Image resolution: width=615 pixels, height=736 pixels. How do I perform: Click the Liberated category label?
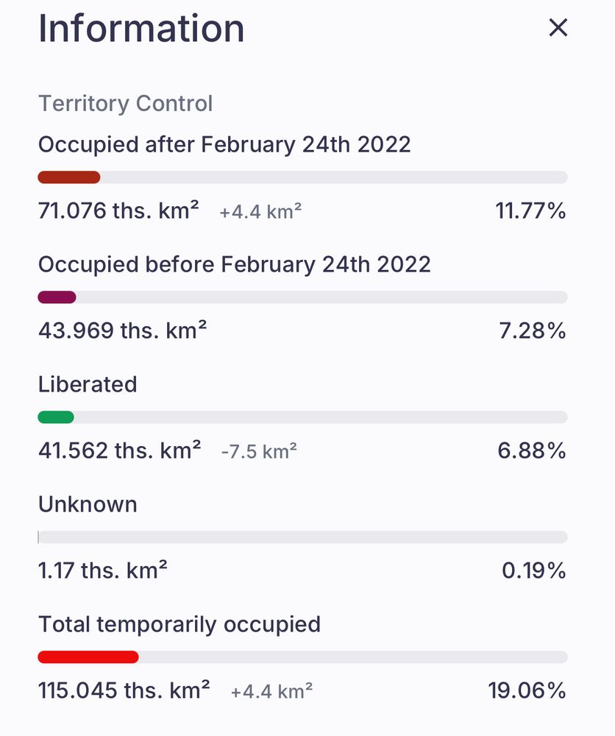(x=88, y=384)
